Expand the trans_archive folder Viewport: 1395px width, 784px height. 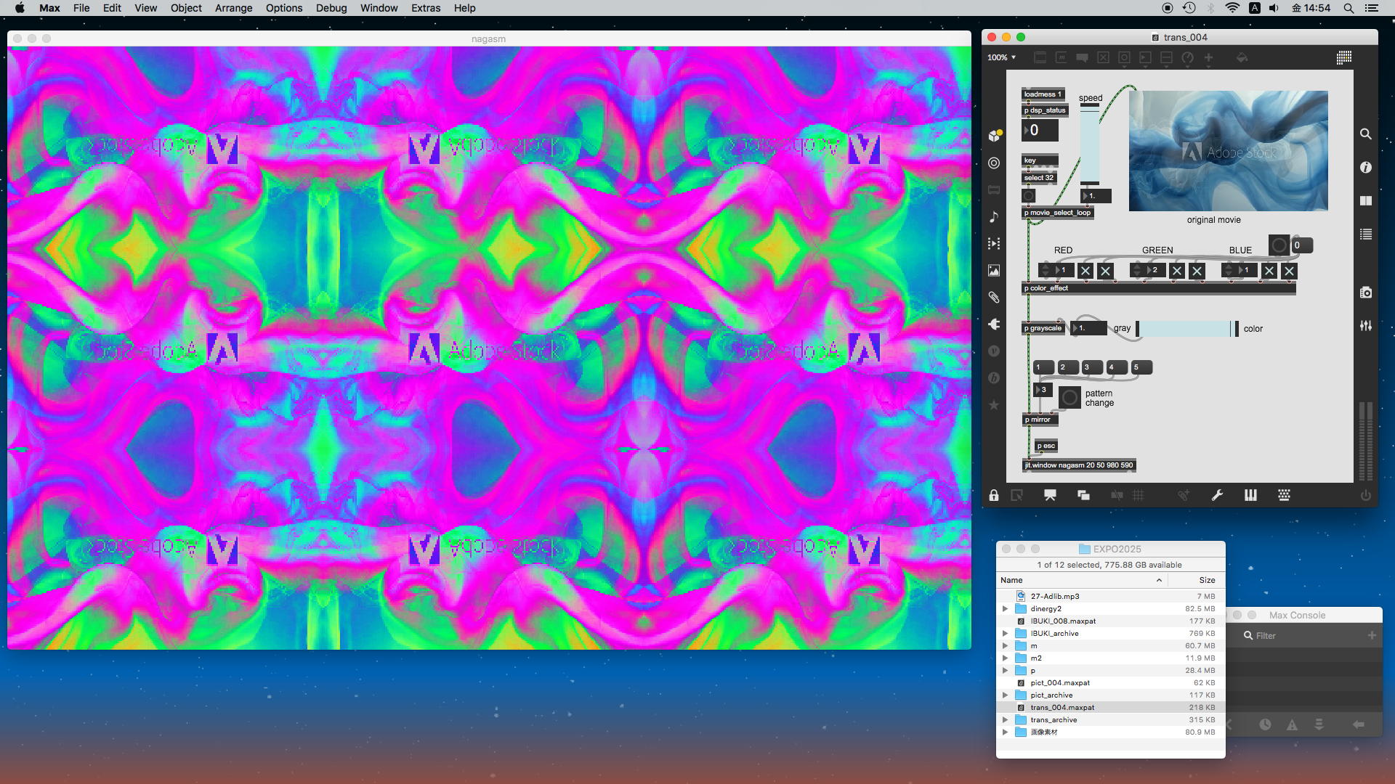[x=1006, y=720]
